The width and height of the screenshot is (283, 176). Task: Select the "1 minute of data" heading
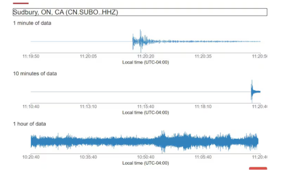(32, 23)
